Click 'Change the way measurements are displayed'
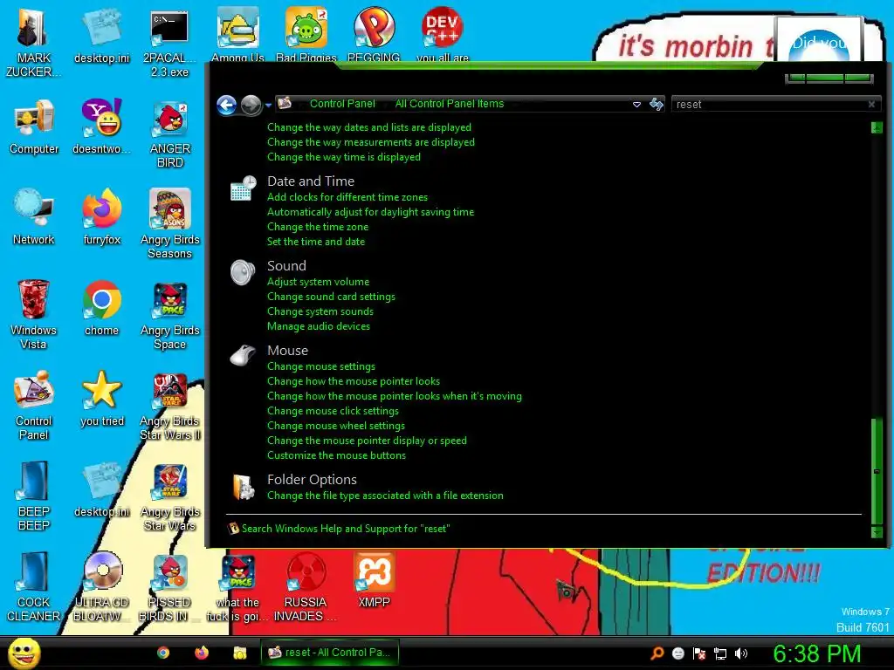This screenshot has height=670, width=894. coord(370,142)
